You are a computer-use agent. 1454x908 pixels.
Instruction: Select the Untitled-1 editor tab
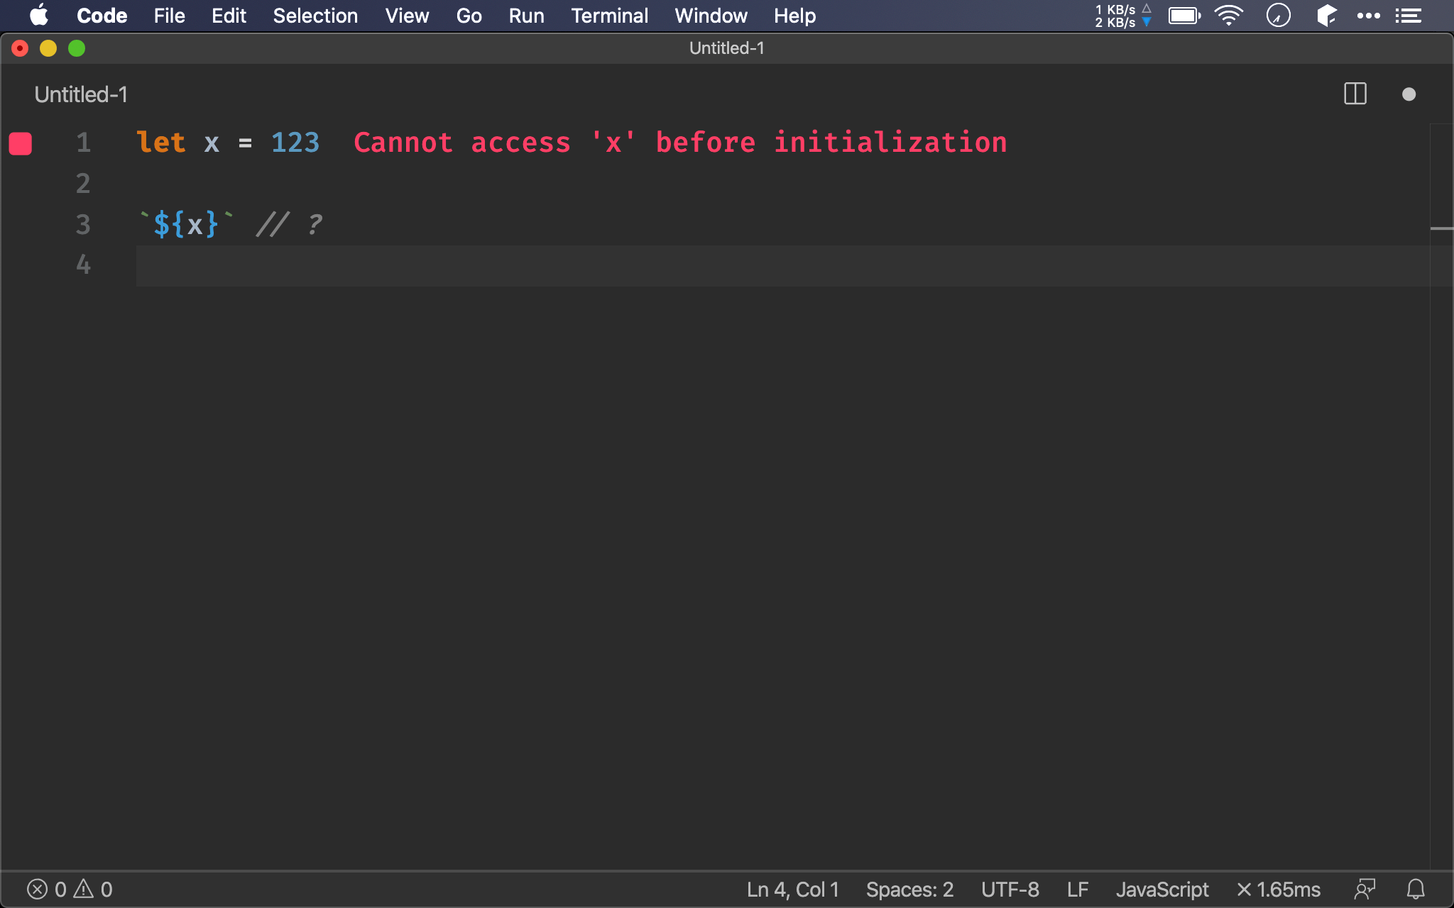(81, 94)
